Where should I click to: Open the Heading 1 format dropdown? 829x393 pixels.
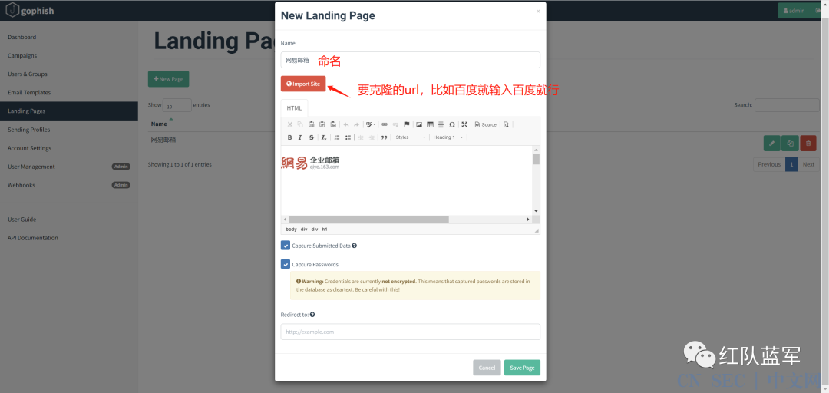point(448,137)
